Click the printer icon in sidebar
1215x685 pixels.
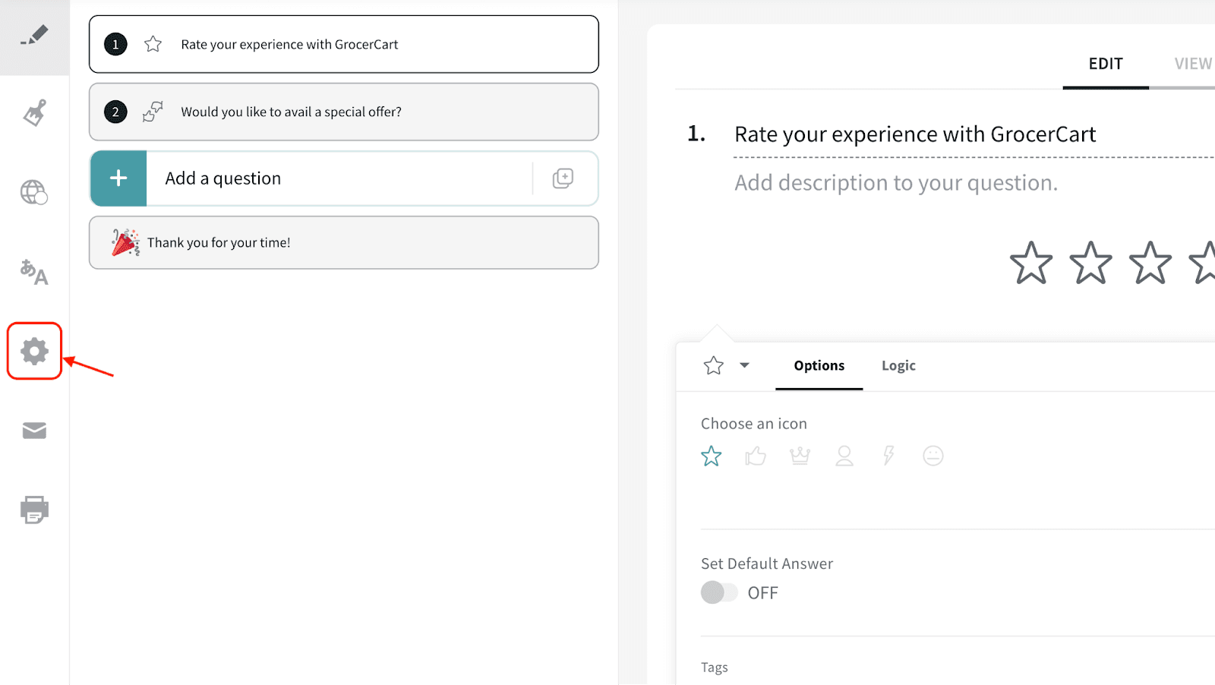click(34, 510)
